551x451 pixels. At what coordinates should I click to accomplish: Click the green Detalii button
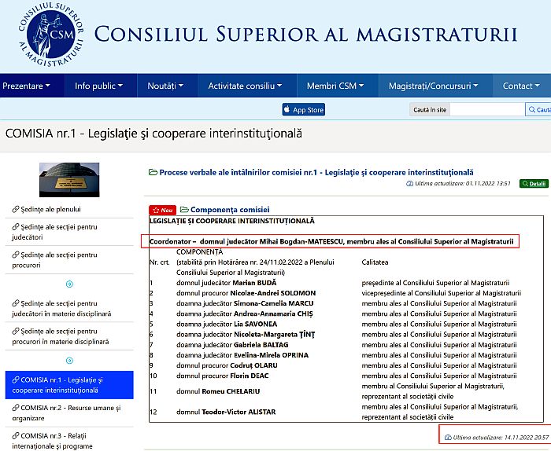point(534,183)
